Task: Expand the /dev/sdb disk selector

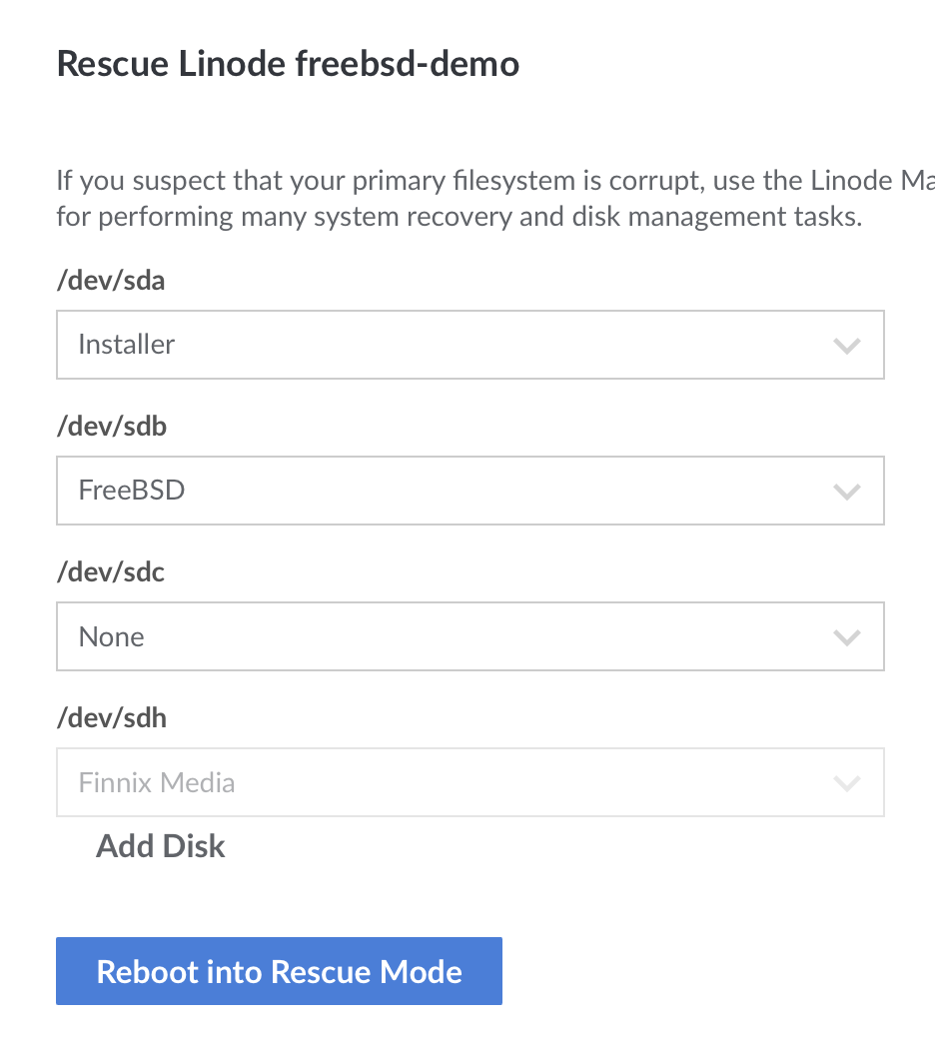Action: (x=469, y=491)
